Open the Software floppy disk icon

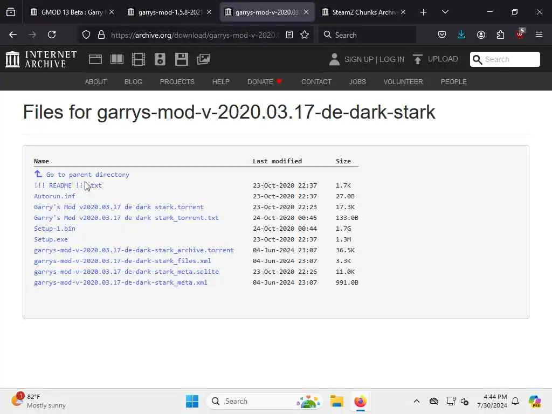[x=182, y=59]
